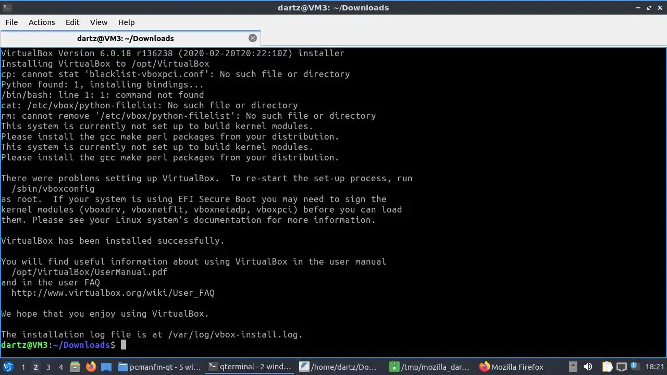Click the 'rm: cannot remove' error line
This screenshot has height=375, width=667.
point(188,116)
